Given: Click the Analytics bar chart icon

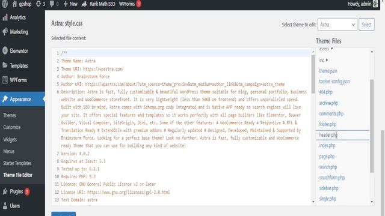Looking at the screenshot, I should point(5,17).
